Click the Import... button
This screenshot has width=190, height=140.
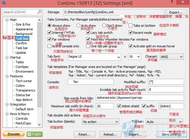135,134
